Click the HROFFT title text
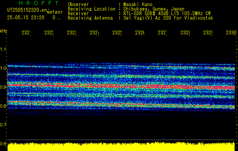 (x=39, y=3)
